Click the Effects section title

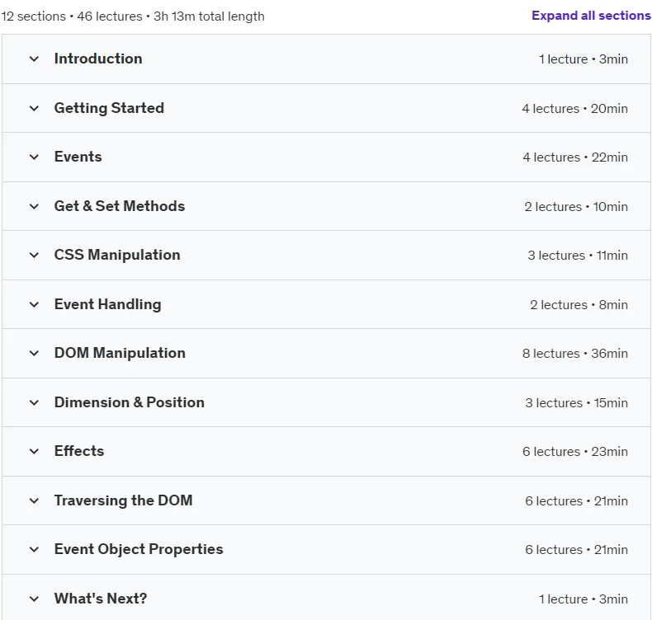click(79, 450)
